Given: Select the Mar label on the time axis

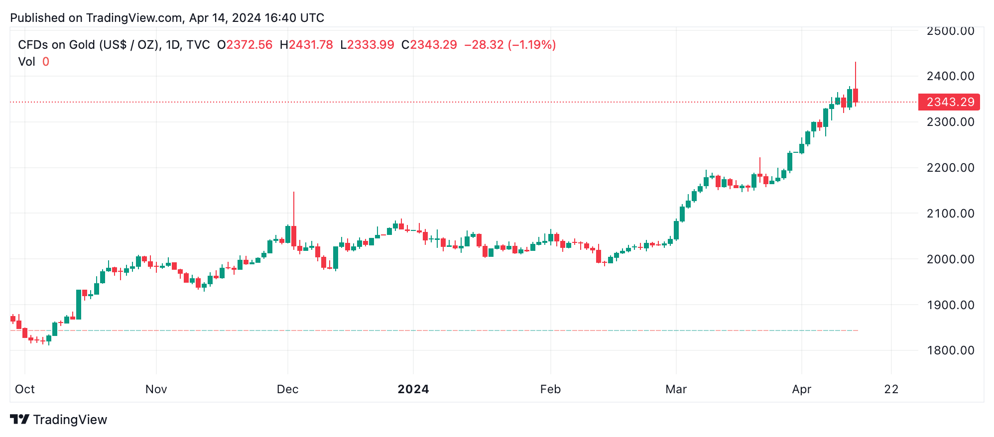Looking at the screenshot, I should point(676,389).
